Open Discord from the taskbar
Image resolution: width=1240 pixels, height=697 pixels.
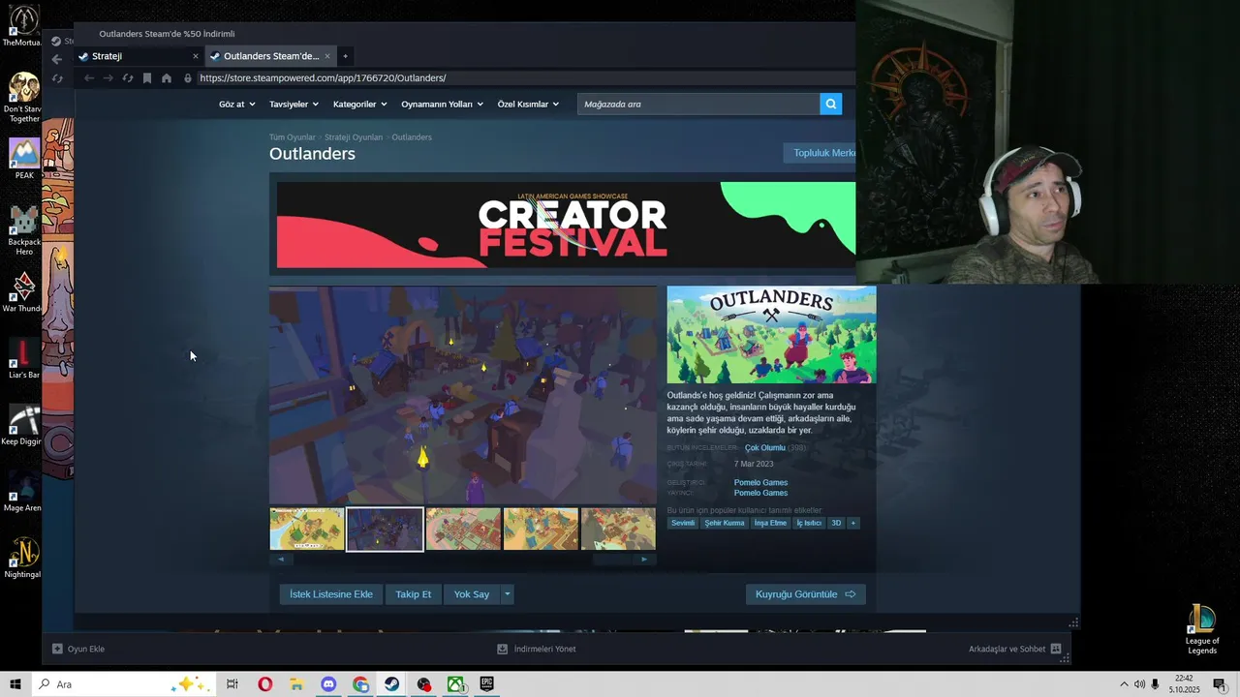[x=328, y=684]
